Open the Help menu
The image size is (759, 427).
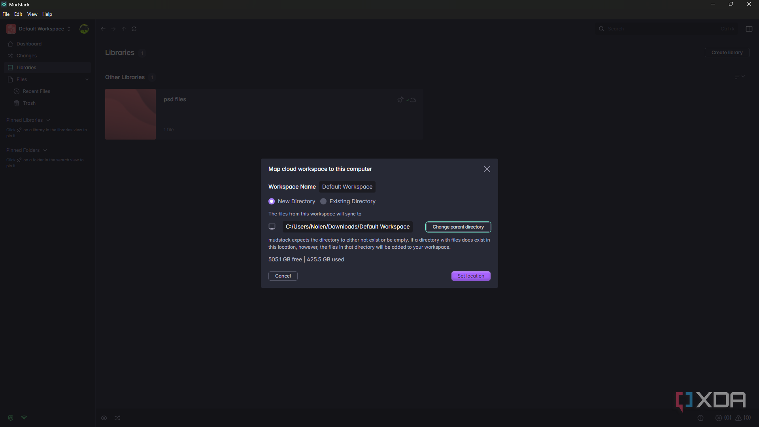click(47, 14)
